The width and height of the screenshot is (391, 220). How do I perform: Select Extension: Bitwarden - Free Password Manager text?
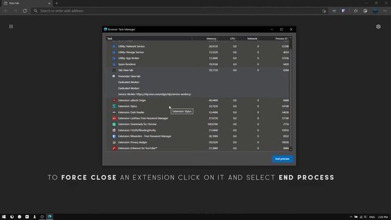[145, 136]
